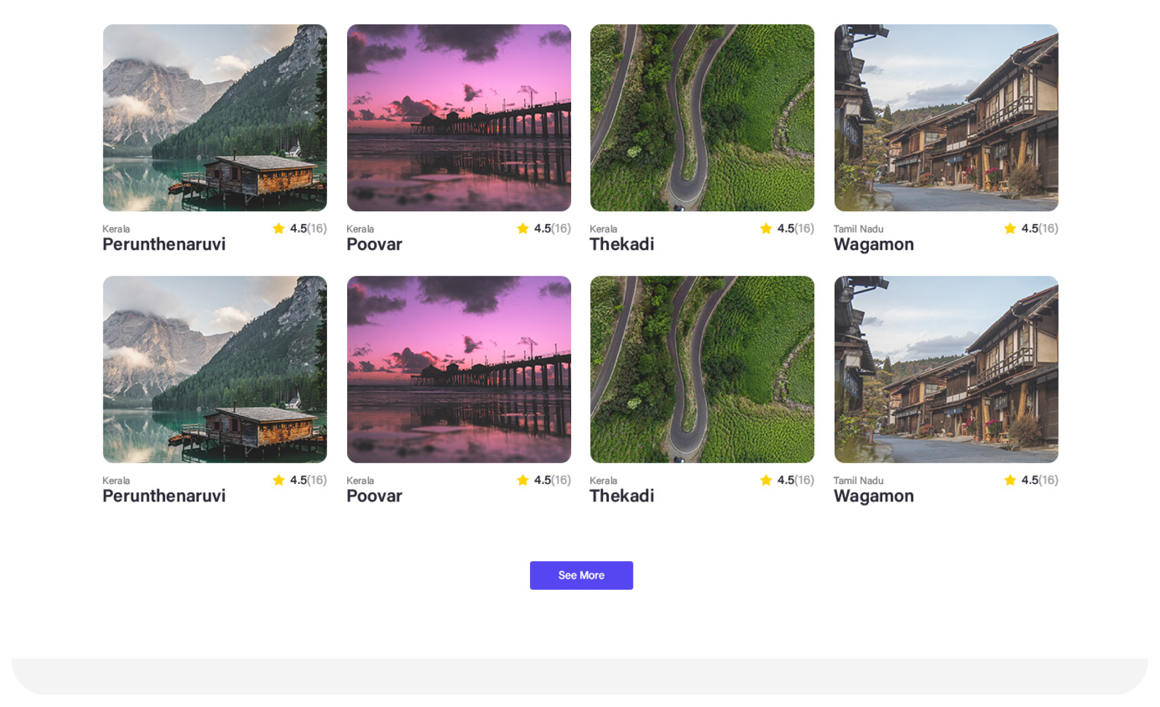Viewport: 1160px width, 707px height.
Task: Open the top-row aerial winding road photo
Action: click(702, 118)
